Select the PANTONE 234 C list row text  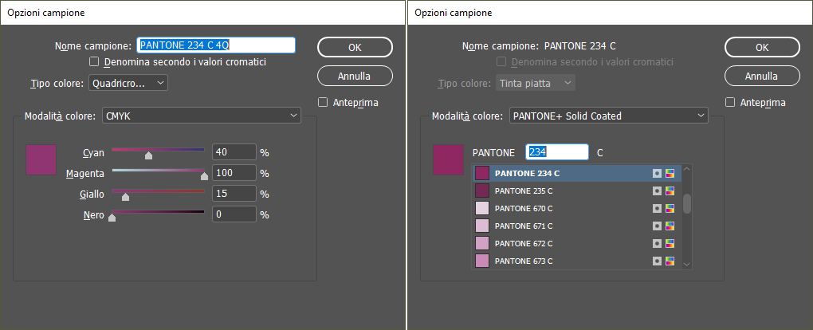pos(528,173)
